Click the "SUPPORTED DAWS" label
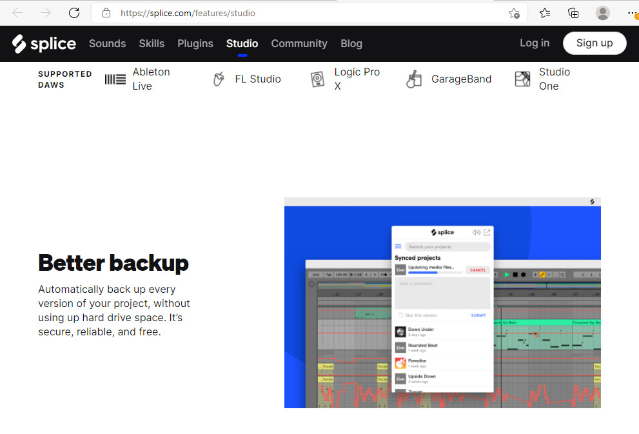Screen dimensions: 639x434 coord(64,79)
